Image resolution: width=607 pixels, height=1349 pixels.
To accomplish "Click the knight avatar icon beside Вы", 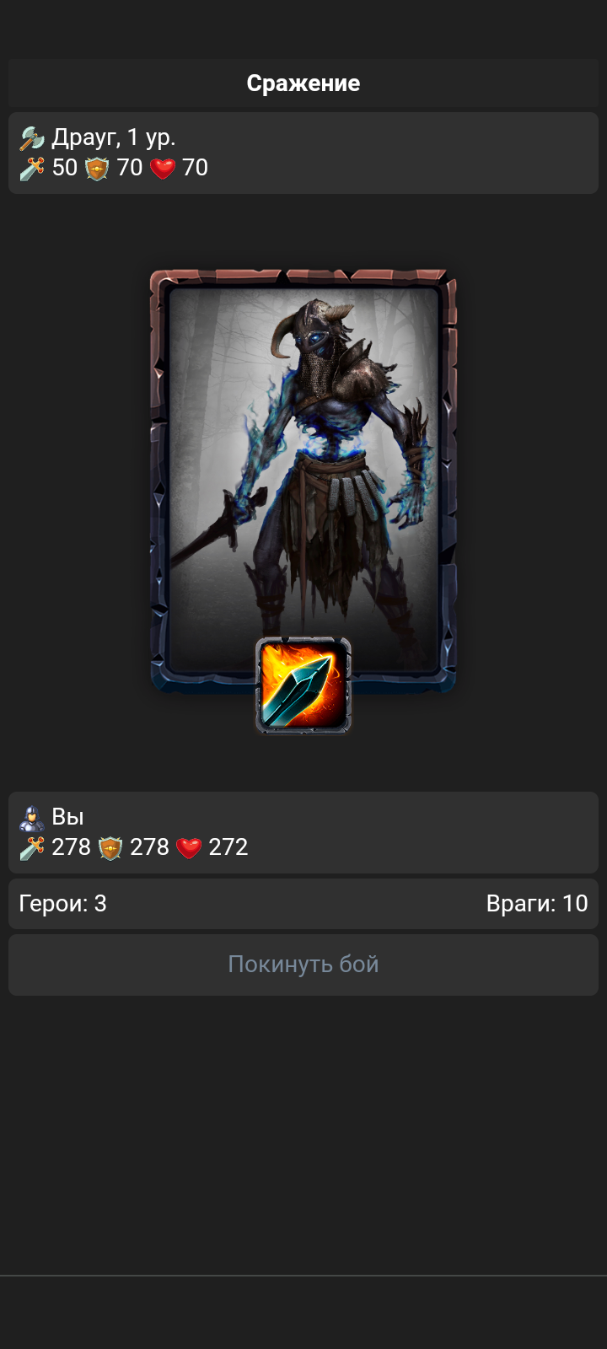I will [x=32, y=817].
